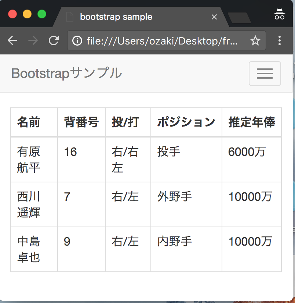The image size is (295, 303).
Task: Close the bootstrap sample tab
Action: coord(214,17)
